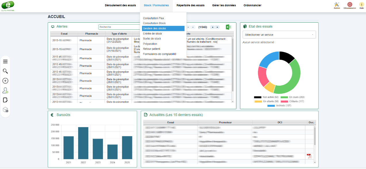Screen dimensions: 366x169
Task: Open the Sélectionner un service dropdown
Action: click(x=279, y=34)
